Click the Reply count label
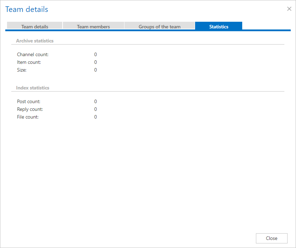Viewport: 296px width, 248px height. click(30, 109)
